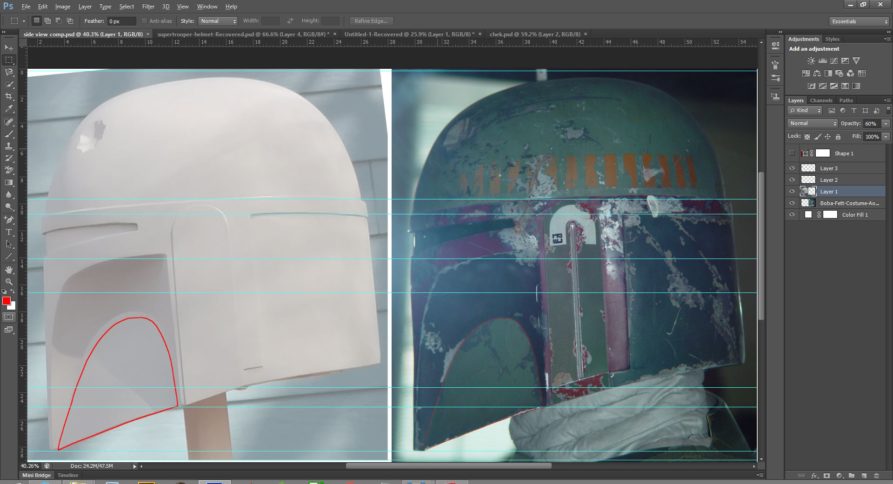Toggle Lock transparent pixels
Viewport: 893px width, 484px height.
[x=807, y=137]
